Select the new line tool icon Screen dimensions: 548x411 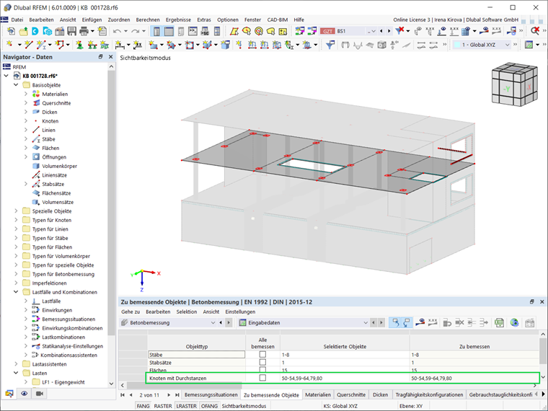[28, 45]
